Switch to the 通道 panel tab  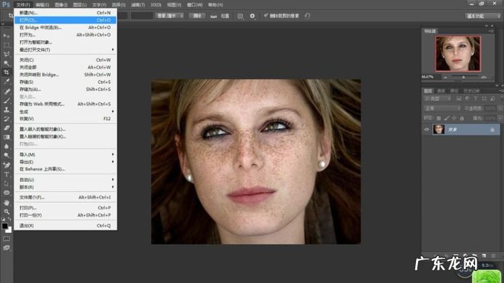pyautogui.click(x=441, y=91)
